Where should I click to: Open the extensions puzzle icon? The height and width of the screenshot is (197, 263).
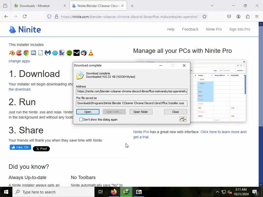pos(248,16)
